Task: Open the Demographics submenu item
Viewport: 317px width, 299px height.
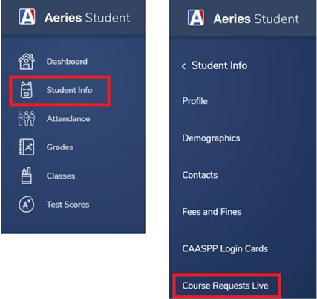Action: point(211,138)
